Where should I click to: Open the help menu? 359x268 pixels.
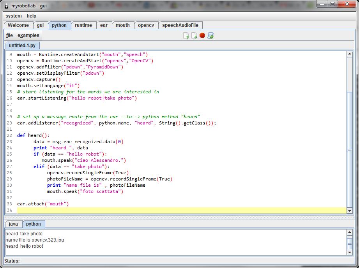(x=32, y=16)
